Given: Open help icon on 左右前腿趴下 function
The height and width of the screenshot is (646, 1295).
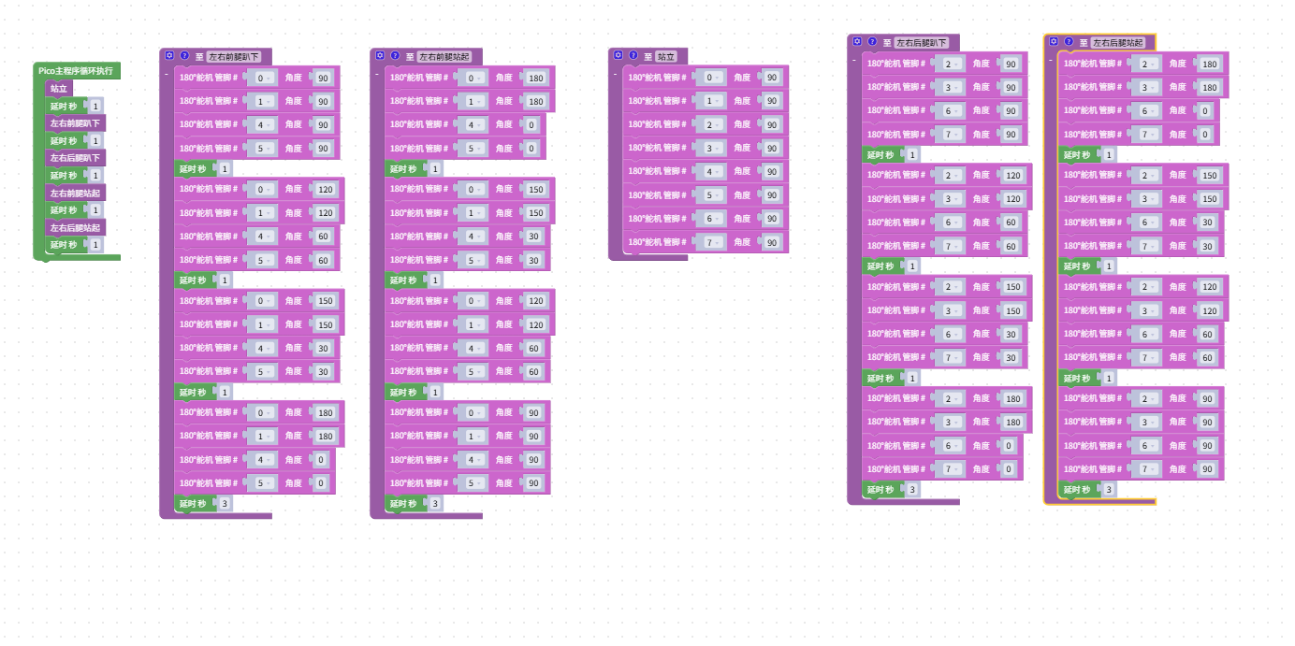Looking at the screenshot, I should (x=184, y=55).
